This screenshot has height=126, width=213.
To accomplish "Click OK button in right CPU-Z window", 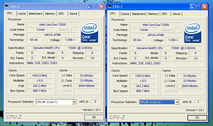I will pos(197,118).
